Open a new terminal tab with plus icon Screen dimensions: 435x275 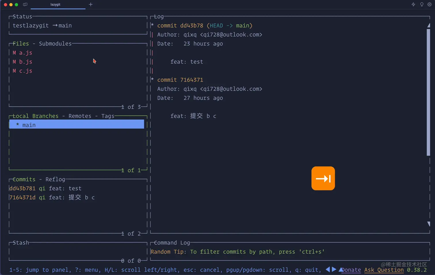click(91, 4)
